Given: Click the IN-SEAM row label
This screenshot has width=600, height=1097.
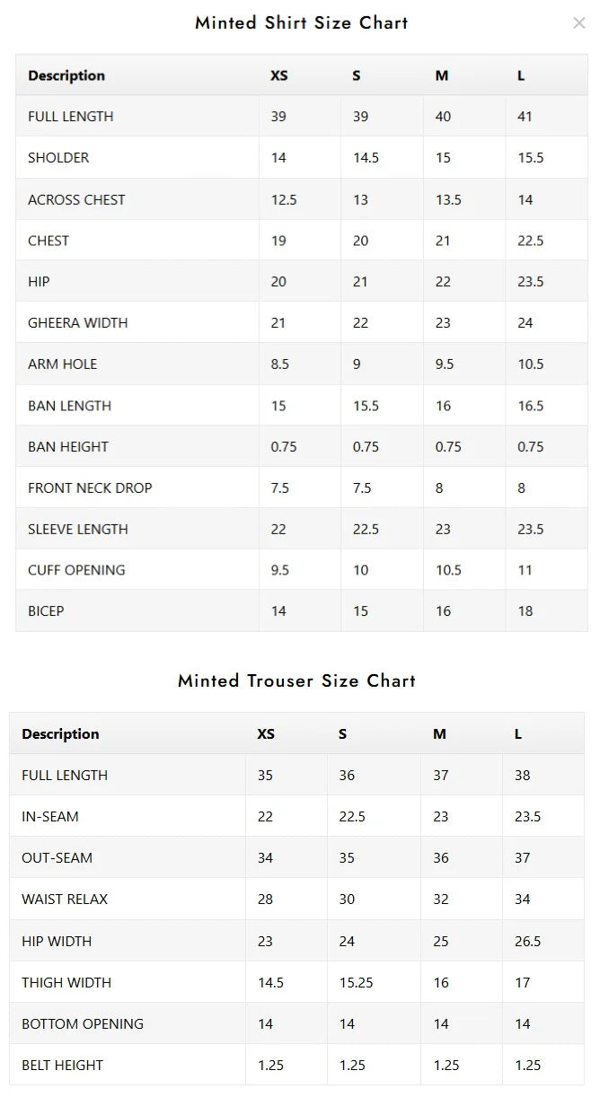Looking at the screenshot, I should click(x=50, y=817).
